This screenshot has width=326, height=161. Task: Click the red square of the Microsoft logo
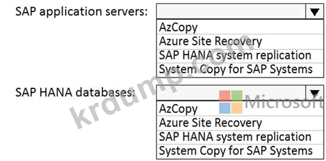(x=225, y=96)
